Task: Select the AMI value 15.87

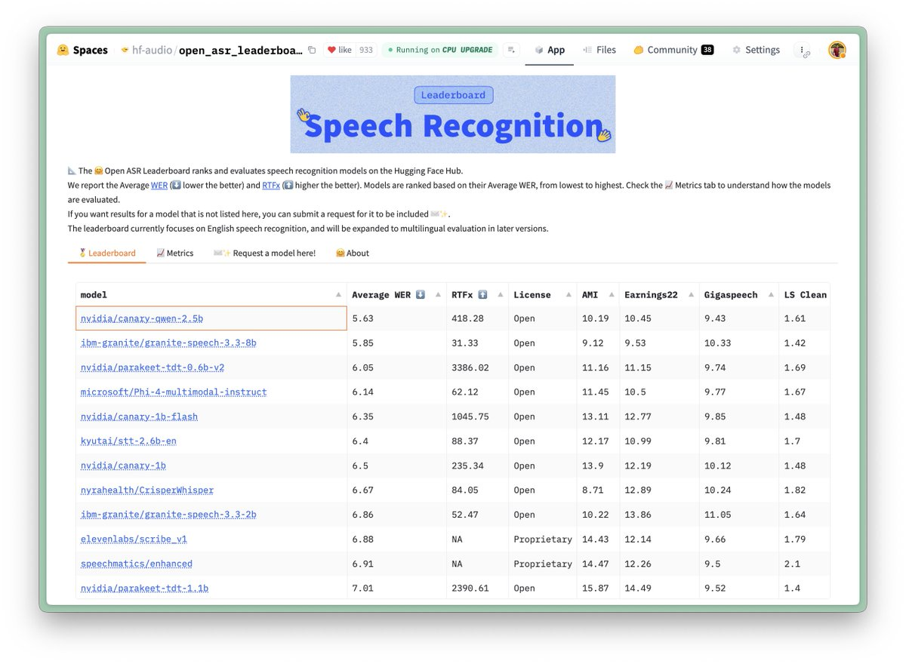Action: coord(599,589)
